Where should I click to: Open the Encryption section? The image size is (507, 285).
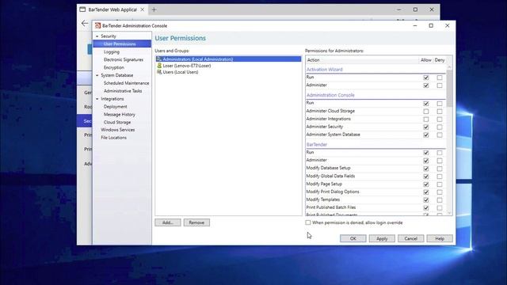[114, 67]
